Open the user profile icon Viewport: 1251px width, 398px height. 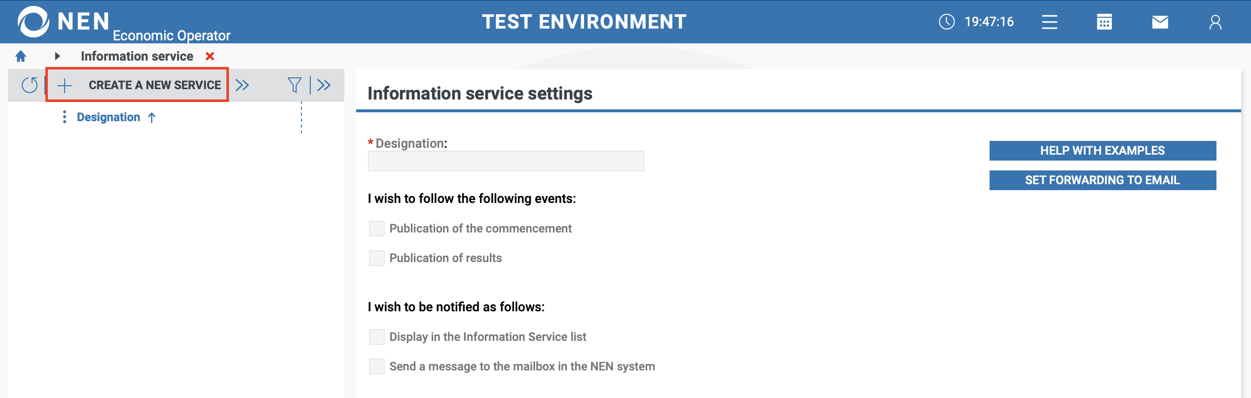1215,22
